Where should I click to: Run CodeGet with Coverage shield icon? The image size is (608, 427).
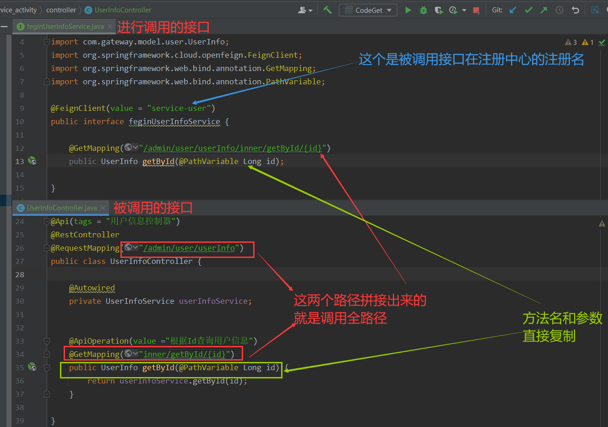coord(439,10)
